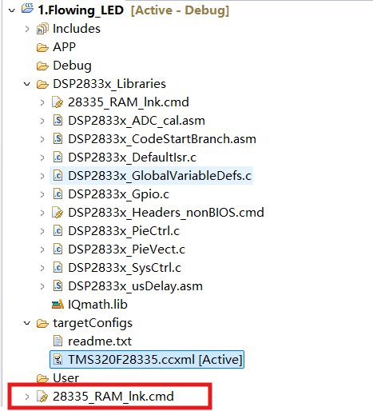Expand the Includes node
Screen dimensions: 373x411
(x=27, y=29)
